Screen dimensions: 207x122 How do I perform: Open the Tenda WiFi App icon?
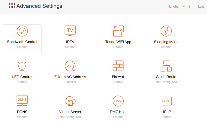[x=118, y=31]
